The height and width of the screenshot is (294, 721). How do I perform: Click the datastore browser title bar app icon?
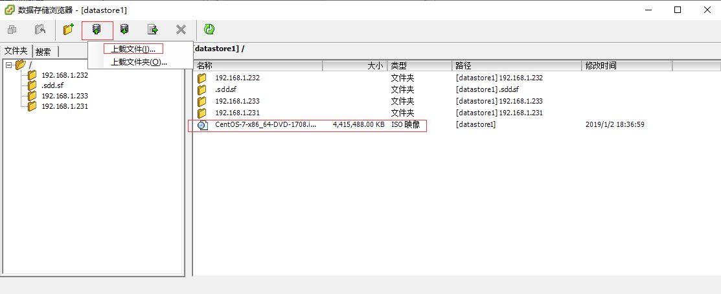8,10
